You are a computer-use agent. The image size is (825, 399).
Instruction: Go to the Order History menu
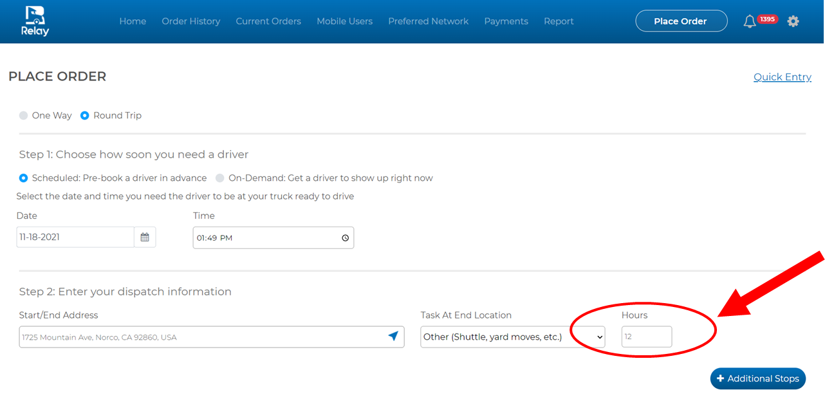pos(190,21)
